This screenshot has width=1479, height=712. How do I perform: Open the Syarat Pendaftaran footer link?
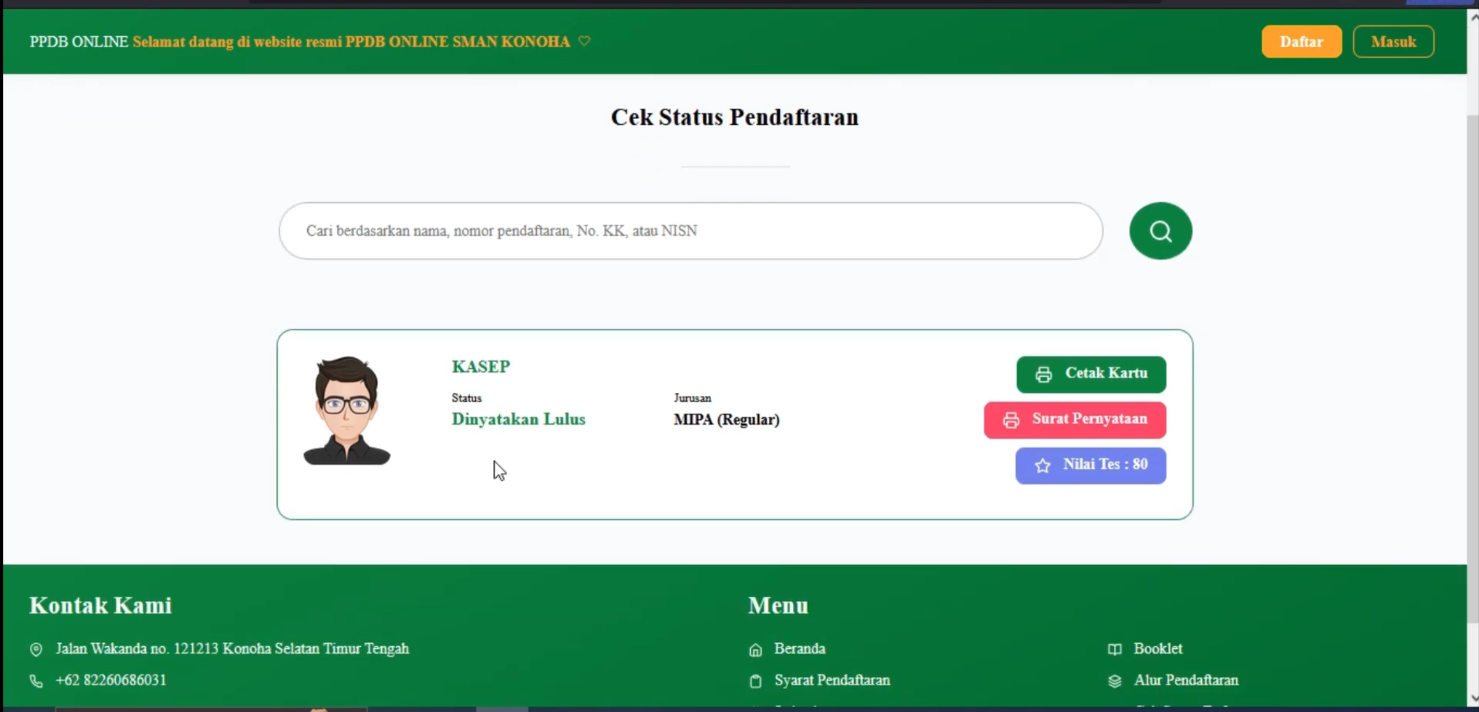832,680
